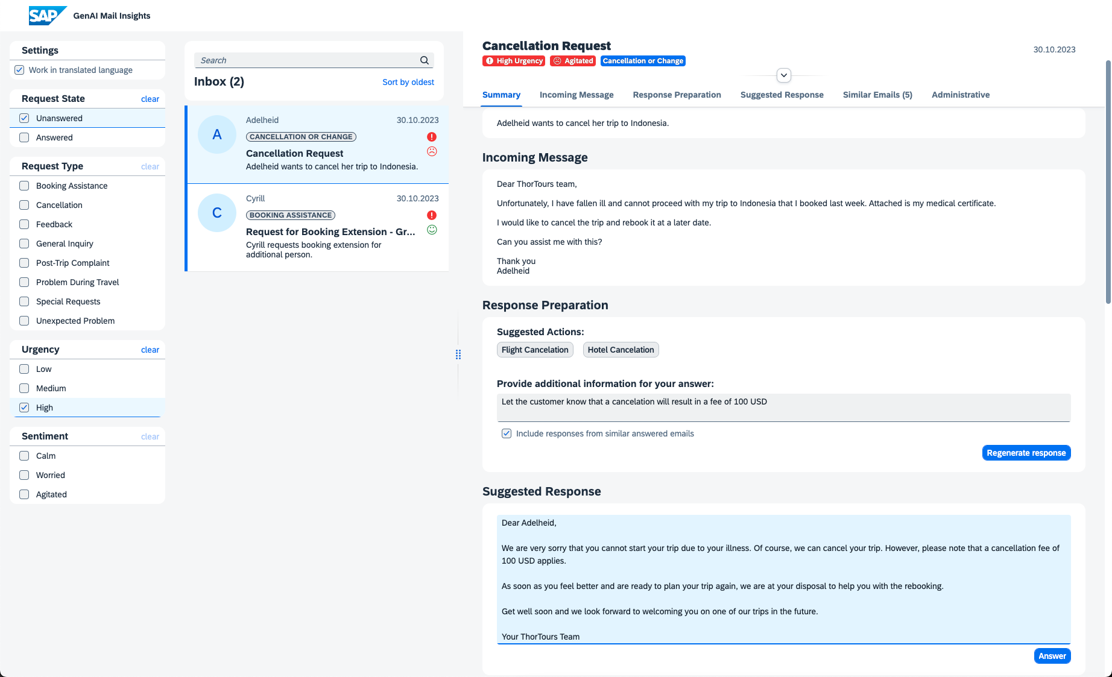Check the Feedback request type
This screenshot has width=1112, height=677.
point(24,224)
